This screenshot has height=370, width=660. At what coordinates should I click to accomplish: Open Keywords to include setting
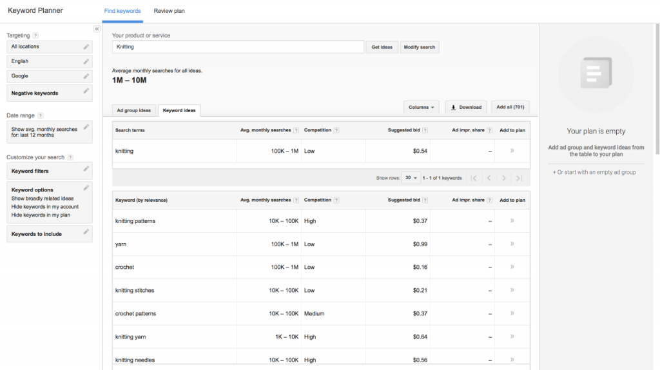tap(50, 233)
